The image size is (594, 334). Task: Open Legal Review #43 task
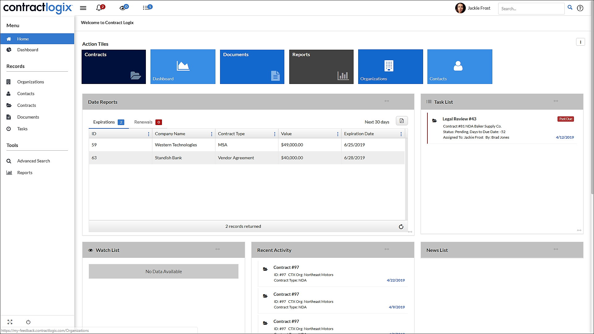(459, 119)
